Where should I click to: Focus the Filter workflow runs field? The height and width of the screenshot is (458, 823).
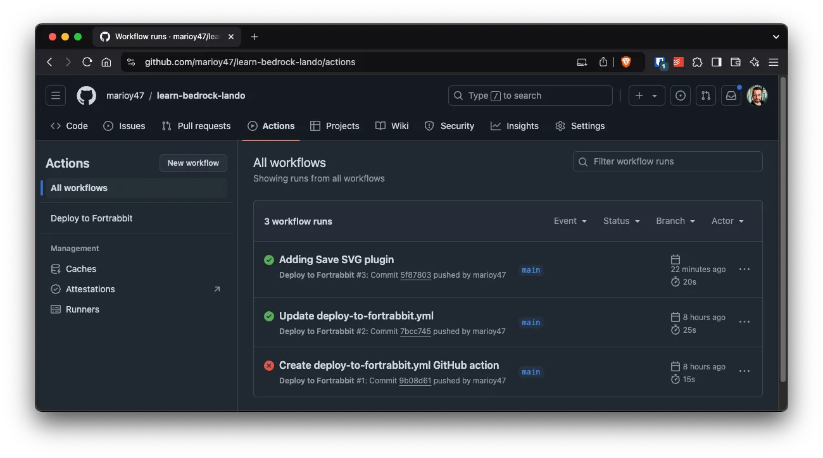coord(668,161)
